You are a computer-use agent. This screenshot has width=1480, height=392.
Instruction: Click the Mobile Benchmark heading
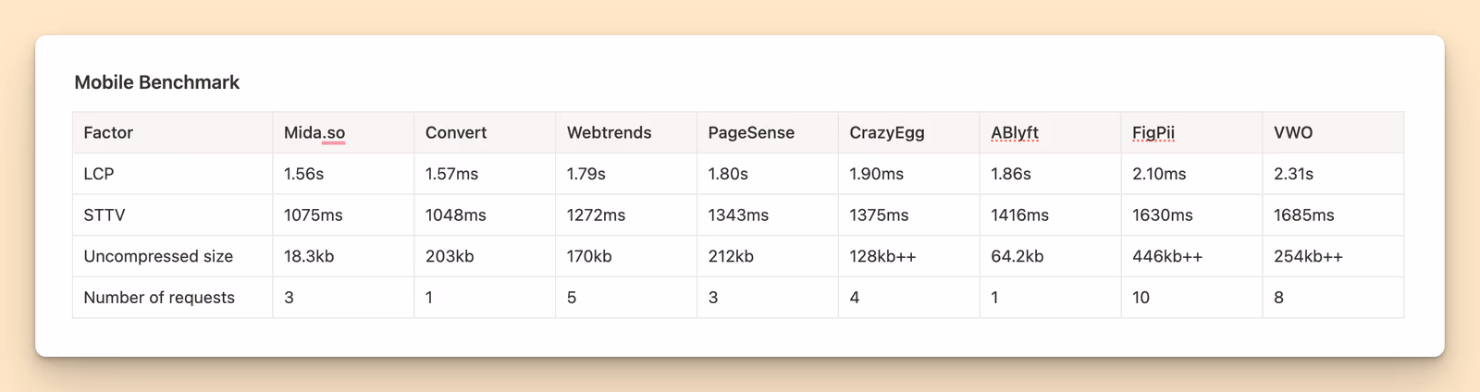pyautogui.click(x=156, y=82)
